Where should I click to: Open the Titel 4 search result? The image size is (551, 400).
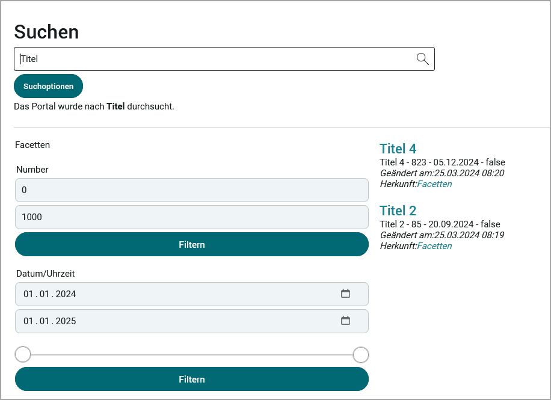click(398, 149)
